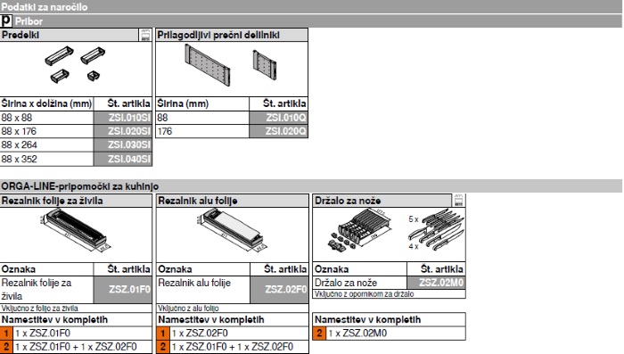Click article number ZSI.010Q
The image size is (624, 354).
point(278,118)
